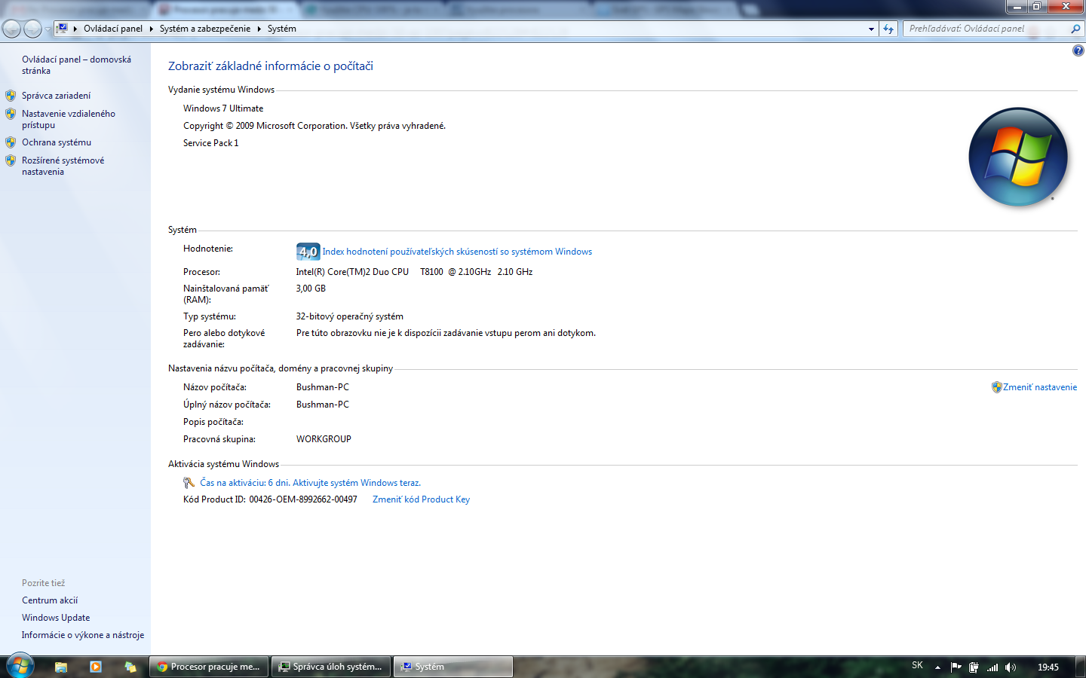Refresh the address bar location
Viewport: 1086px width, 678px height.
(888, 29)
